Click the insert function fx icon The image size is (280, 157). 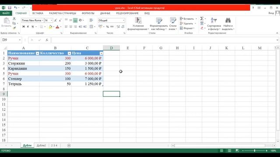(47, 40)
